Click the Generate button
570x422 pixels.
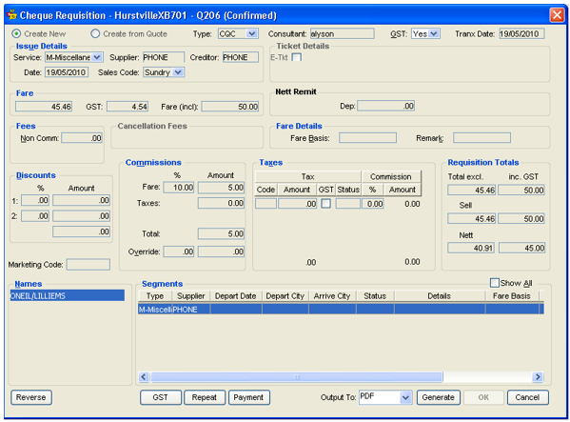(x=438, y=397)
